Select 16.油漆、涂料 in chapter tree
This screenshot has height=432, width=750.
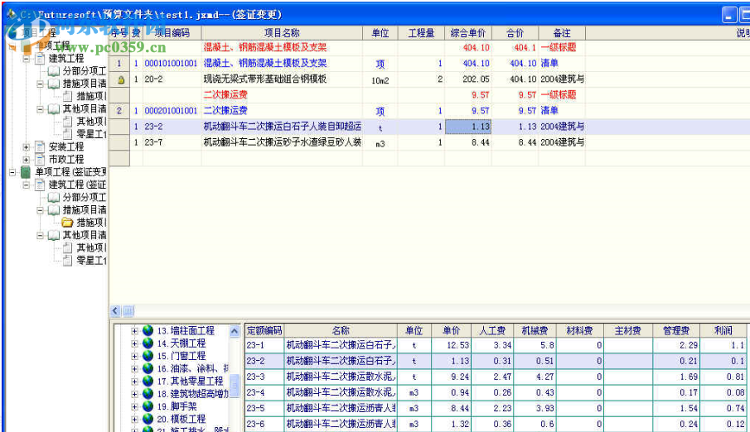click(x=193, y=368)
